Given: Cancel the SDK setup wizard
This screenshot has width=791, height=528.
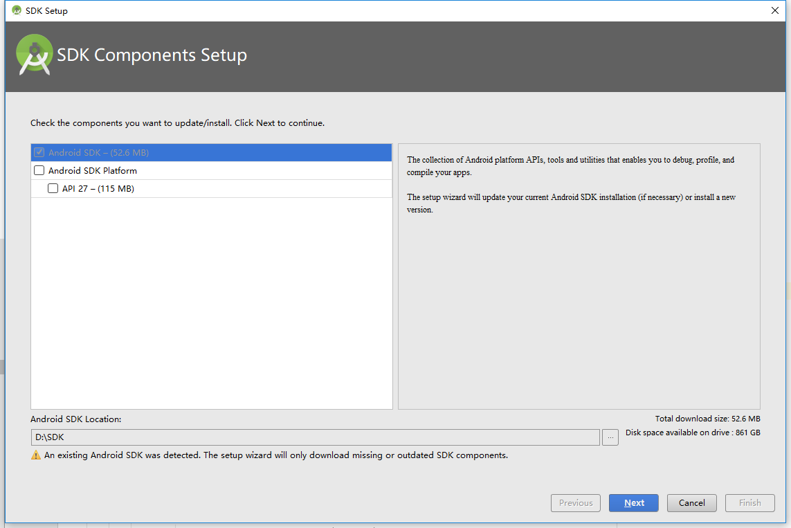Looking at the screenshot, I should coord(691,503).
